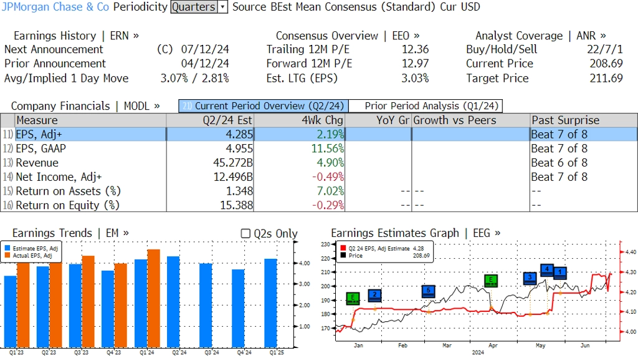Open the Periodicity Quarters dropdown arrow
Screen dimensions: 638x358
pos(222,7)
